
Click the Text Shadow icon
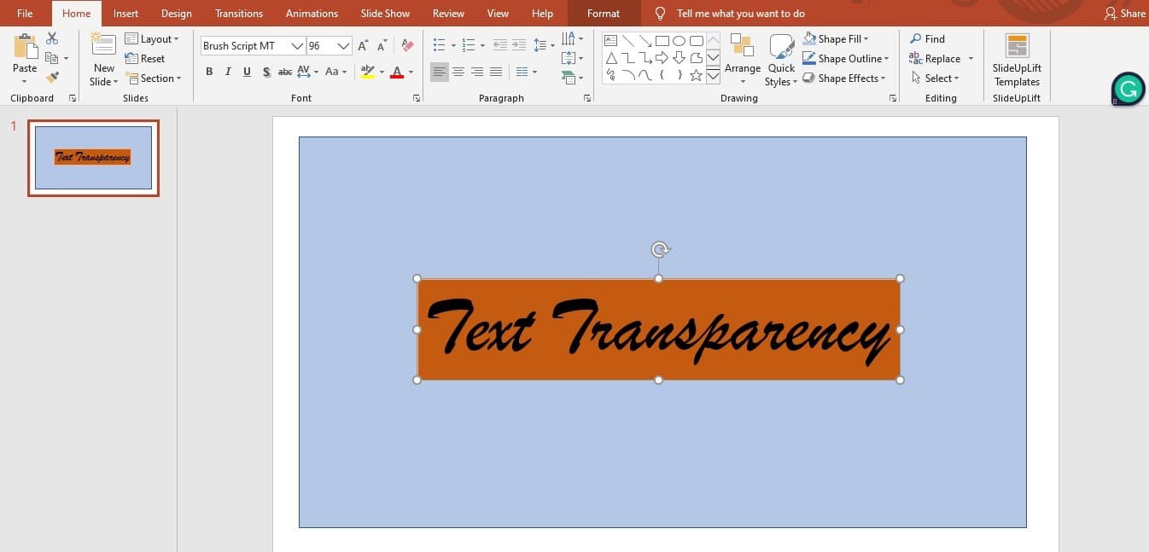(266, 72)
